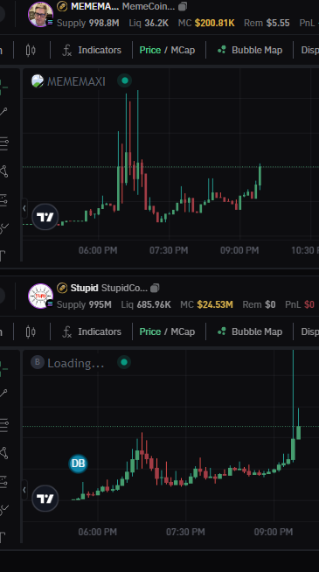This screenshot has width=319, height=572.
Task: Open MEMEMAXI token profile avatar
Action: coord(40,14)
